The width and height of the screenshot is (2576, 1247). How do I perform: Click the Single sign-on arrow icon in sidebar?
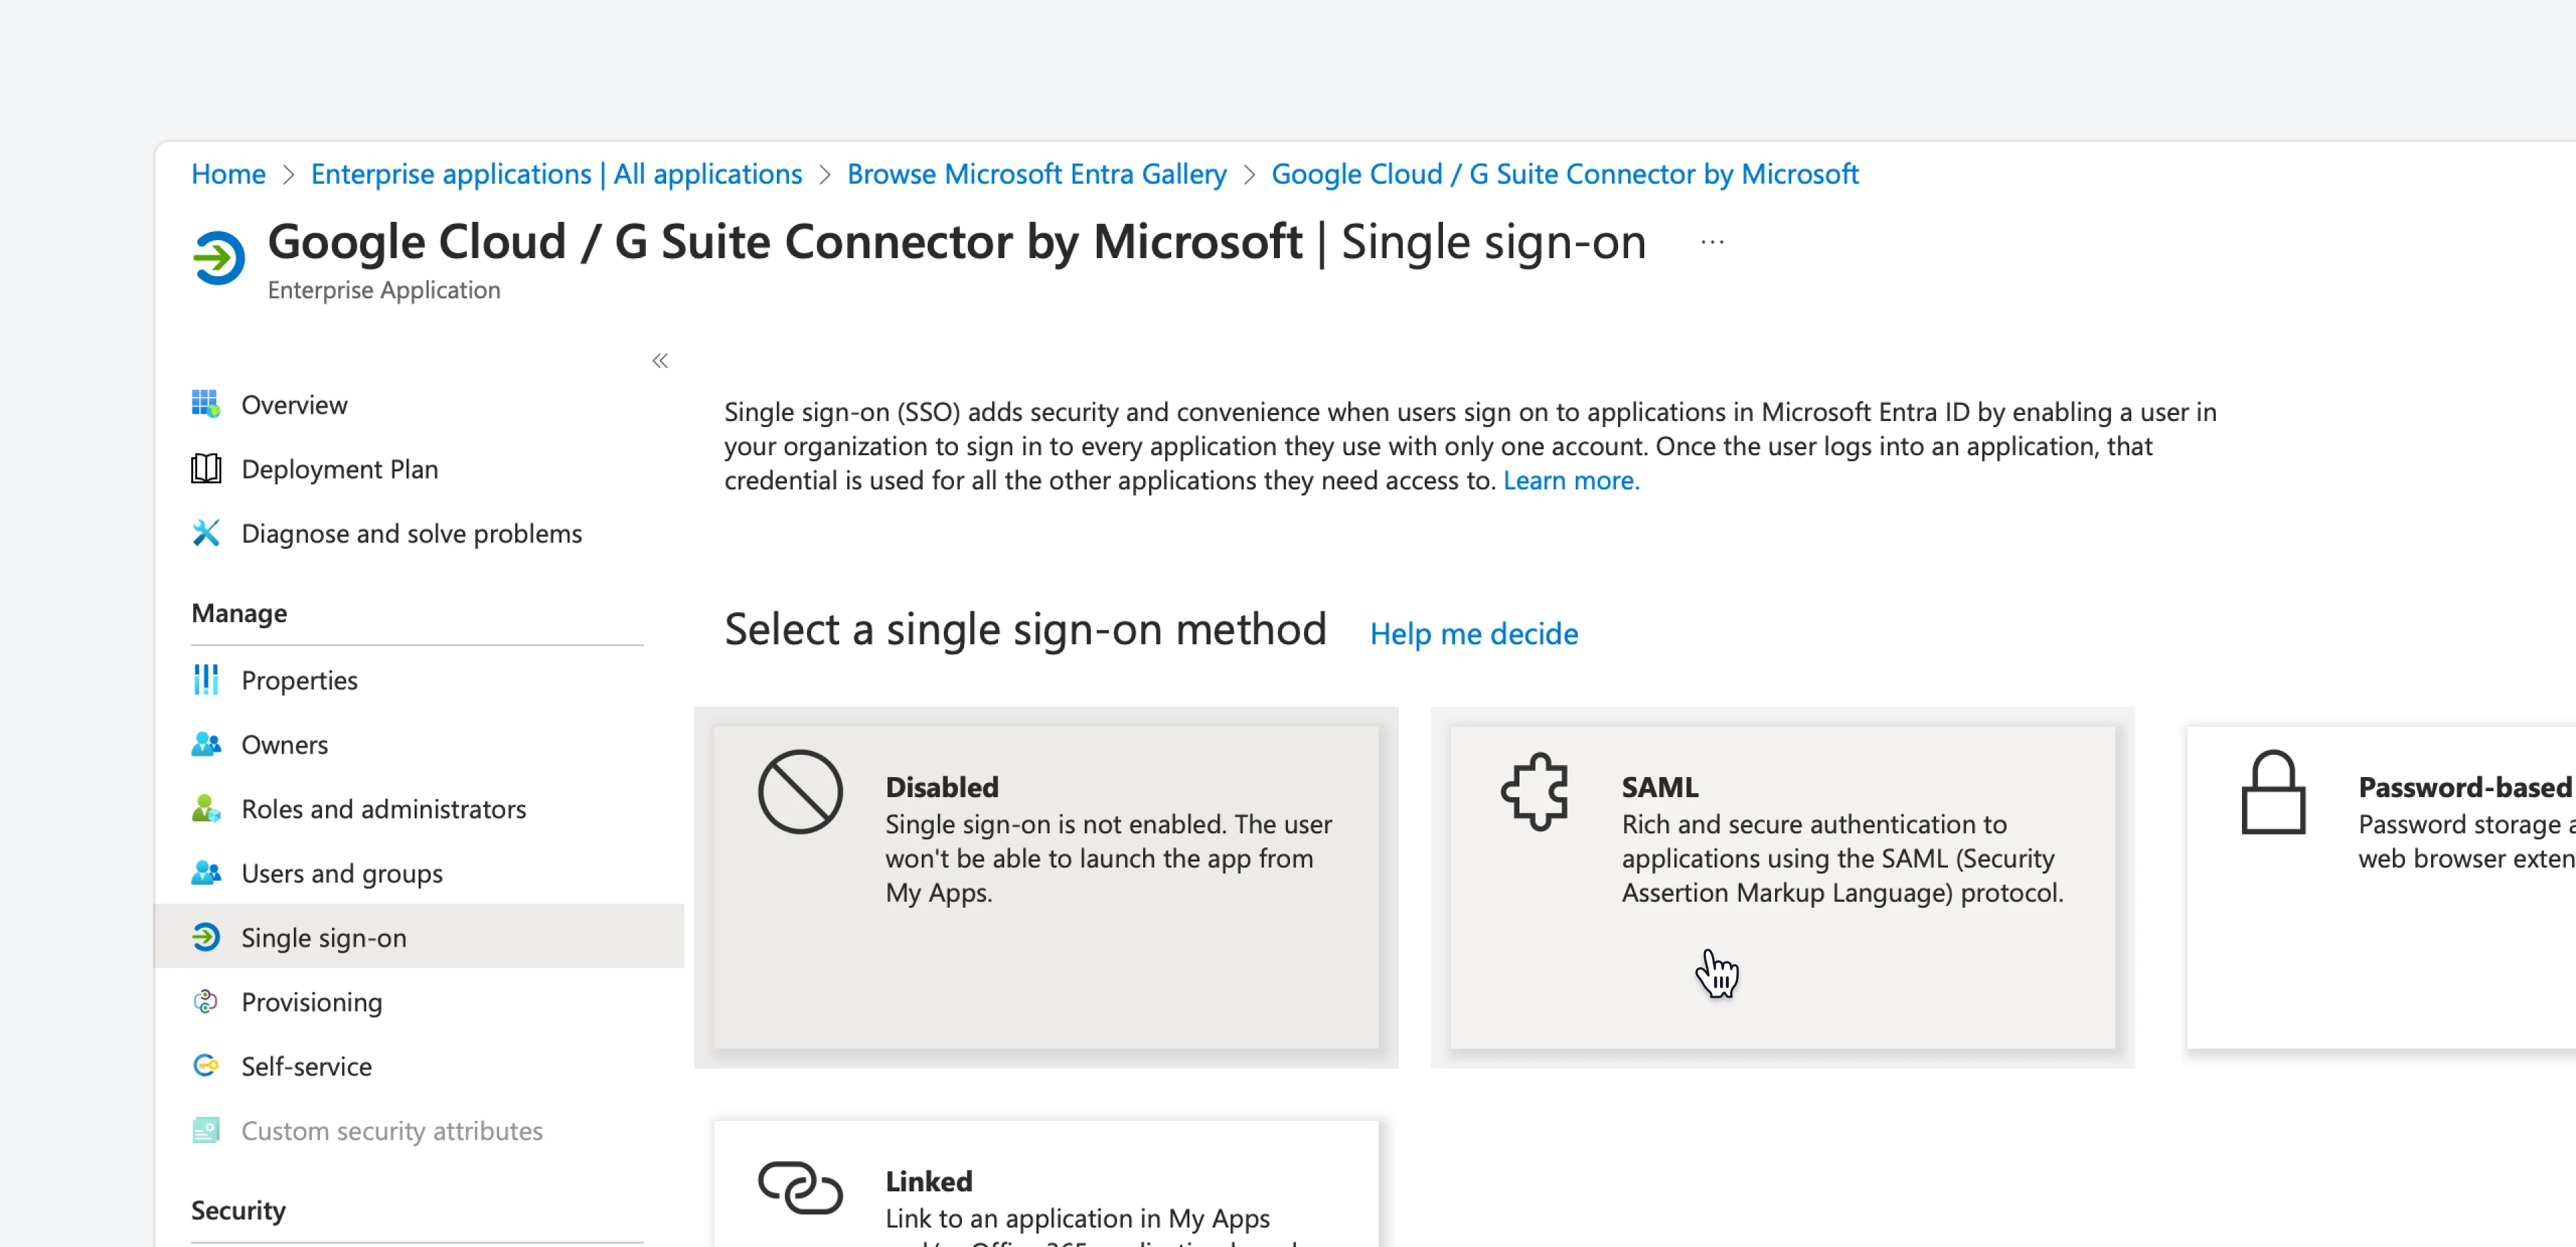pos(206,936)
